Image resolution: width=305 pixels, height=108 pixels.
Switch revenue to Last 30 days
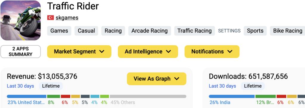click(21, 86)
